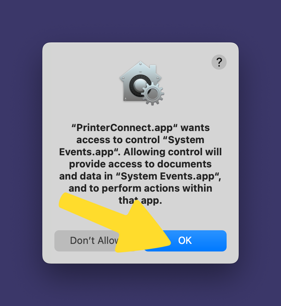Click the "and to perform actions within" line
The height and width of the screenshot is (306, 281).
click(x=140, y=188)
